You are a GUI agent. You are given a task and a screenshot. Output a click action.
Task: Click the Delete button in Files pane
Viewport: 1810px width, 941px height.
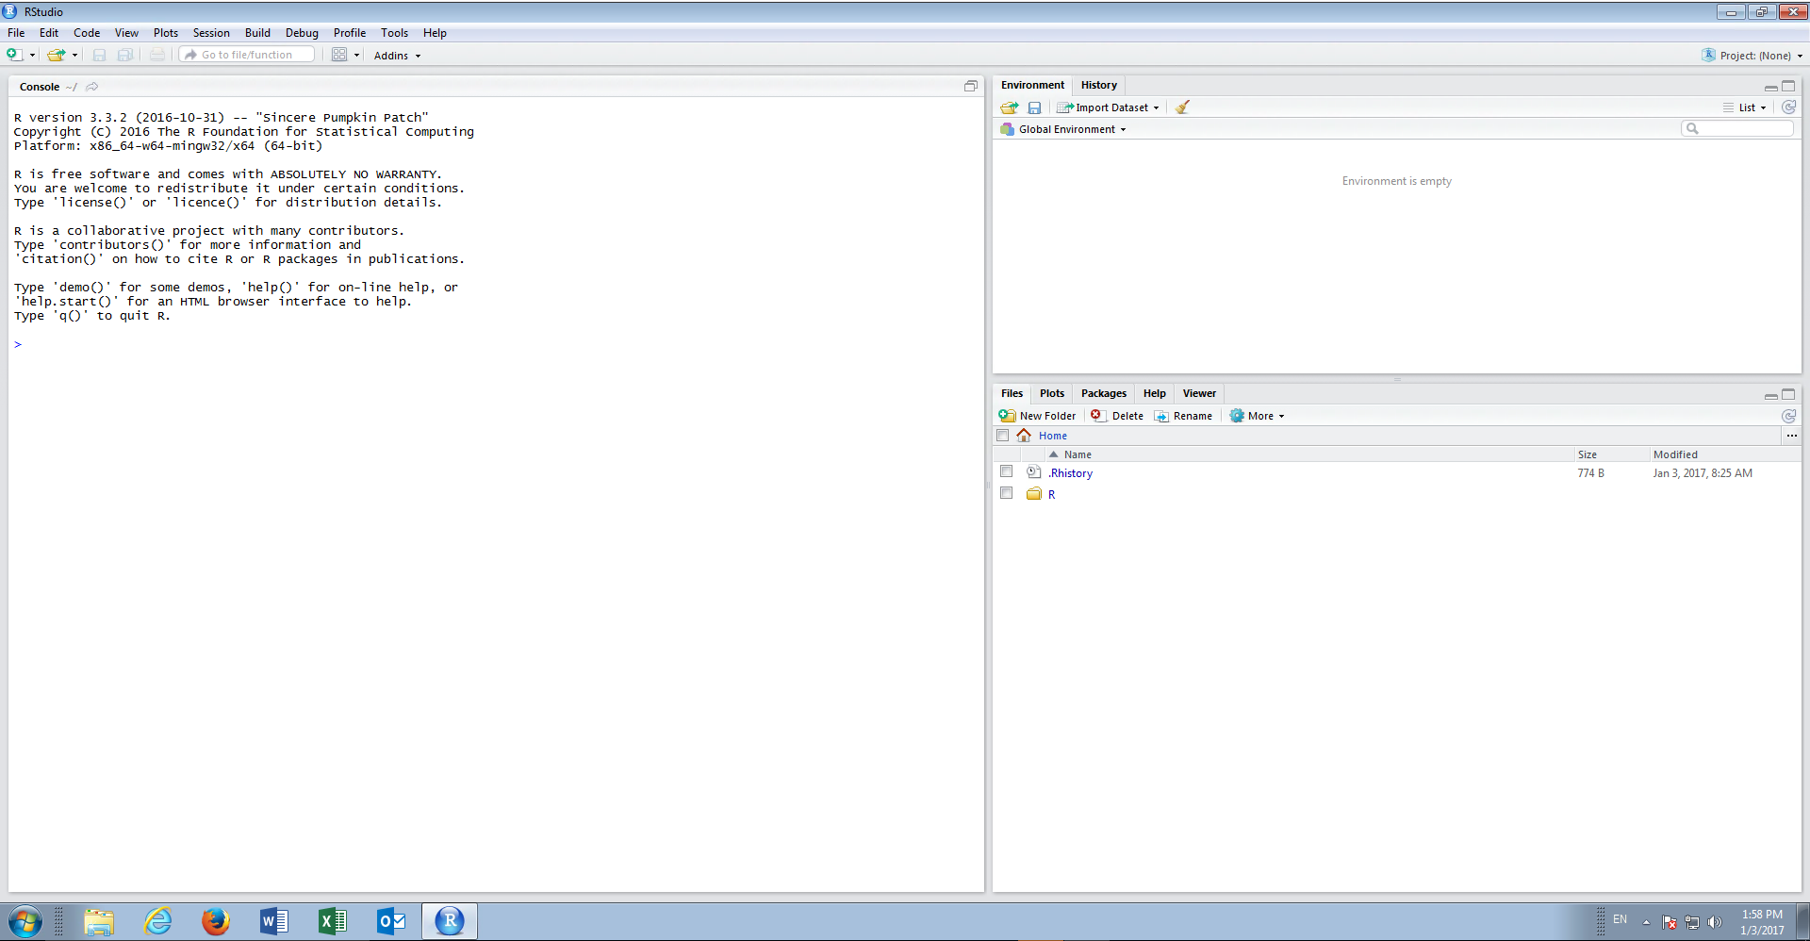(x=1117, y=416)
